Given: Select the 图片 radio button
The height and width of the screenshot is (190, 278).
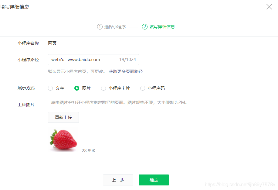Looking at the screenshot, I should (77, 88).
